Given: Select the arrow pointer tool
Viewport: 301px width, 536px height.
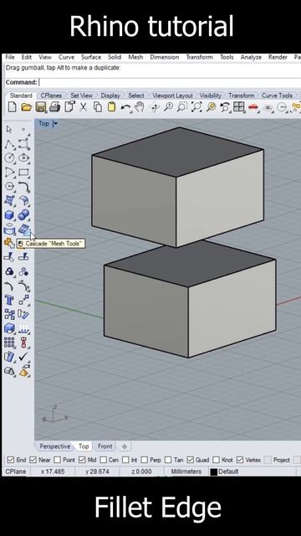Looking at the screenshot, I should (9, 129).
